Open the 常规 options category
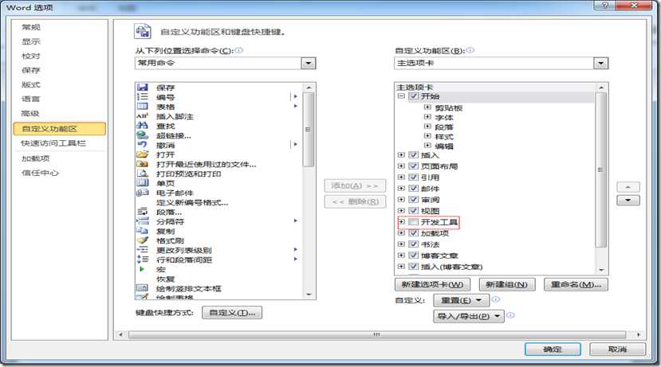 point(31,27)
